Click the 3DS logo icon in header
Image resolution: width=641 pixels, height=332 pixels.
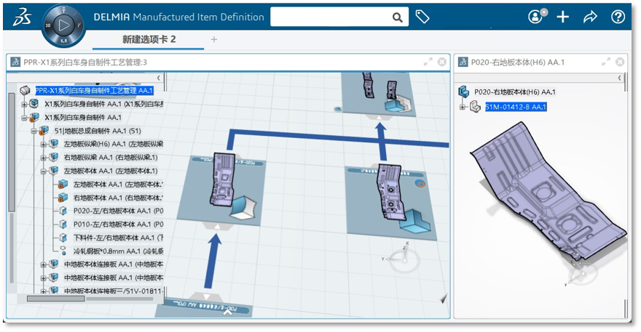(x=22, y=17)
